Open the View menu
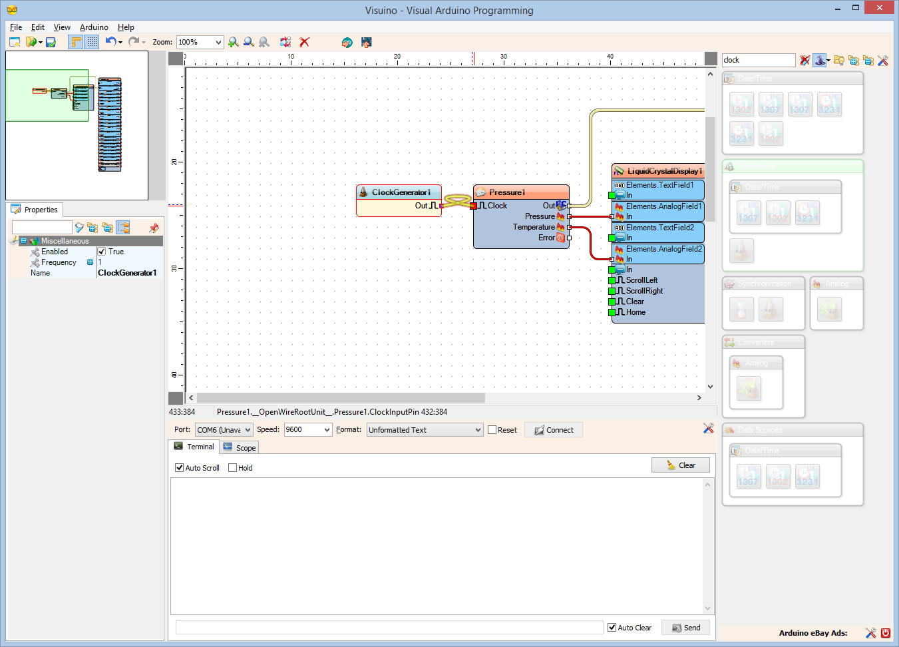Screen dimensions: 899x647 [62, 27]
